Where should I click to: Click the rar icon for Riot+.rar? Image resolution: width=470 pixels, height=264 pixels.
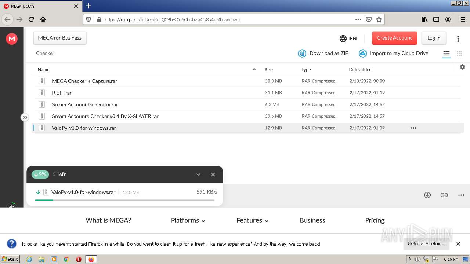click(42, 93)
